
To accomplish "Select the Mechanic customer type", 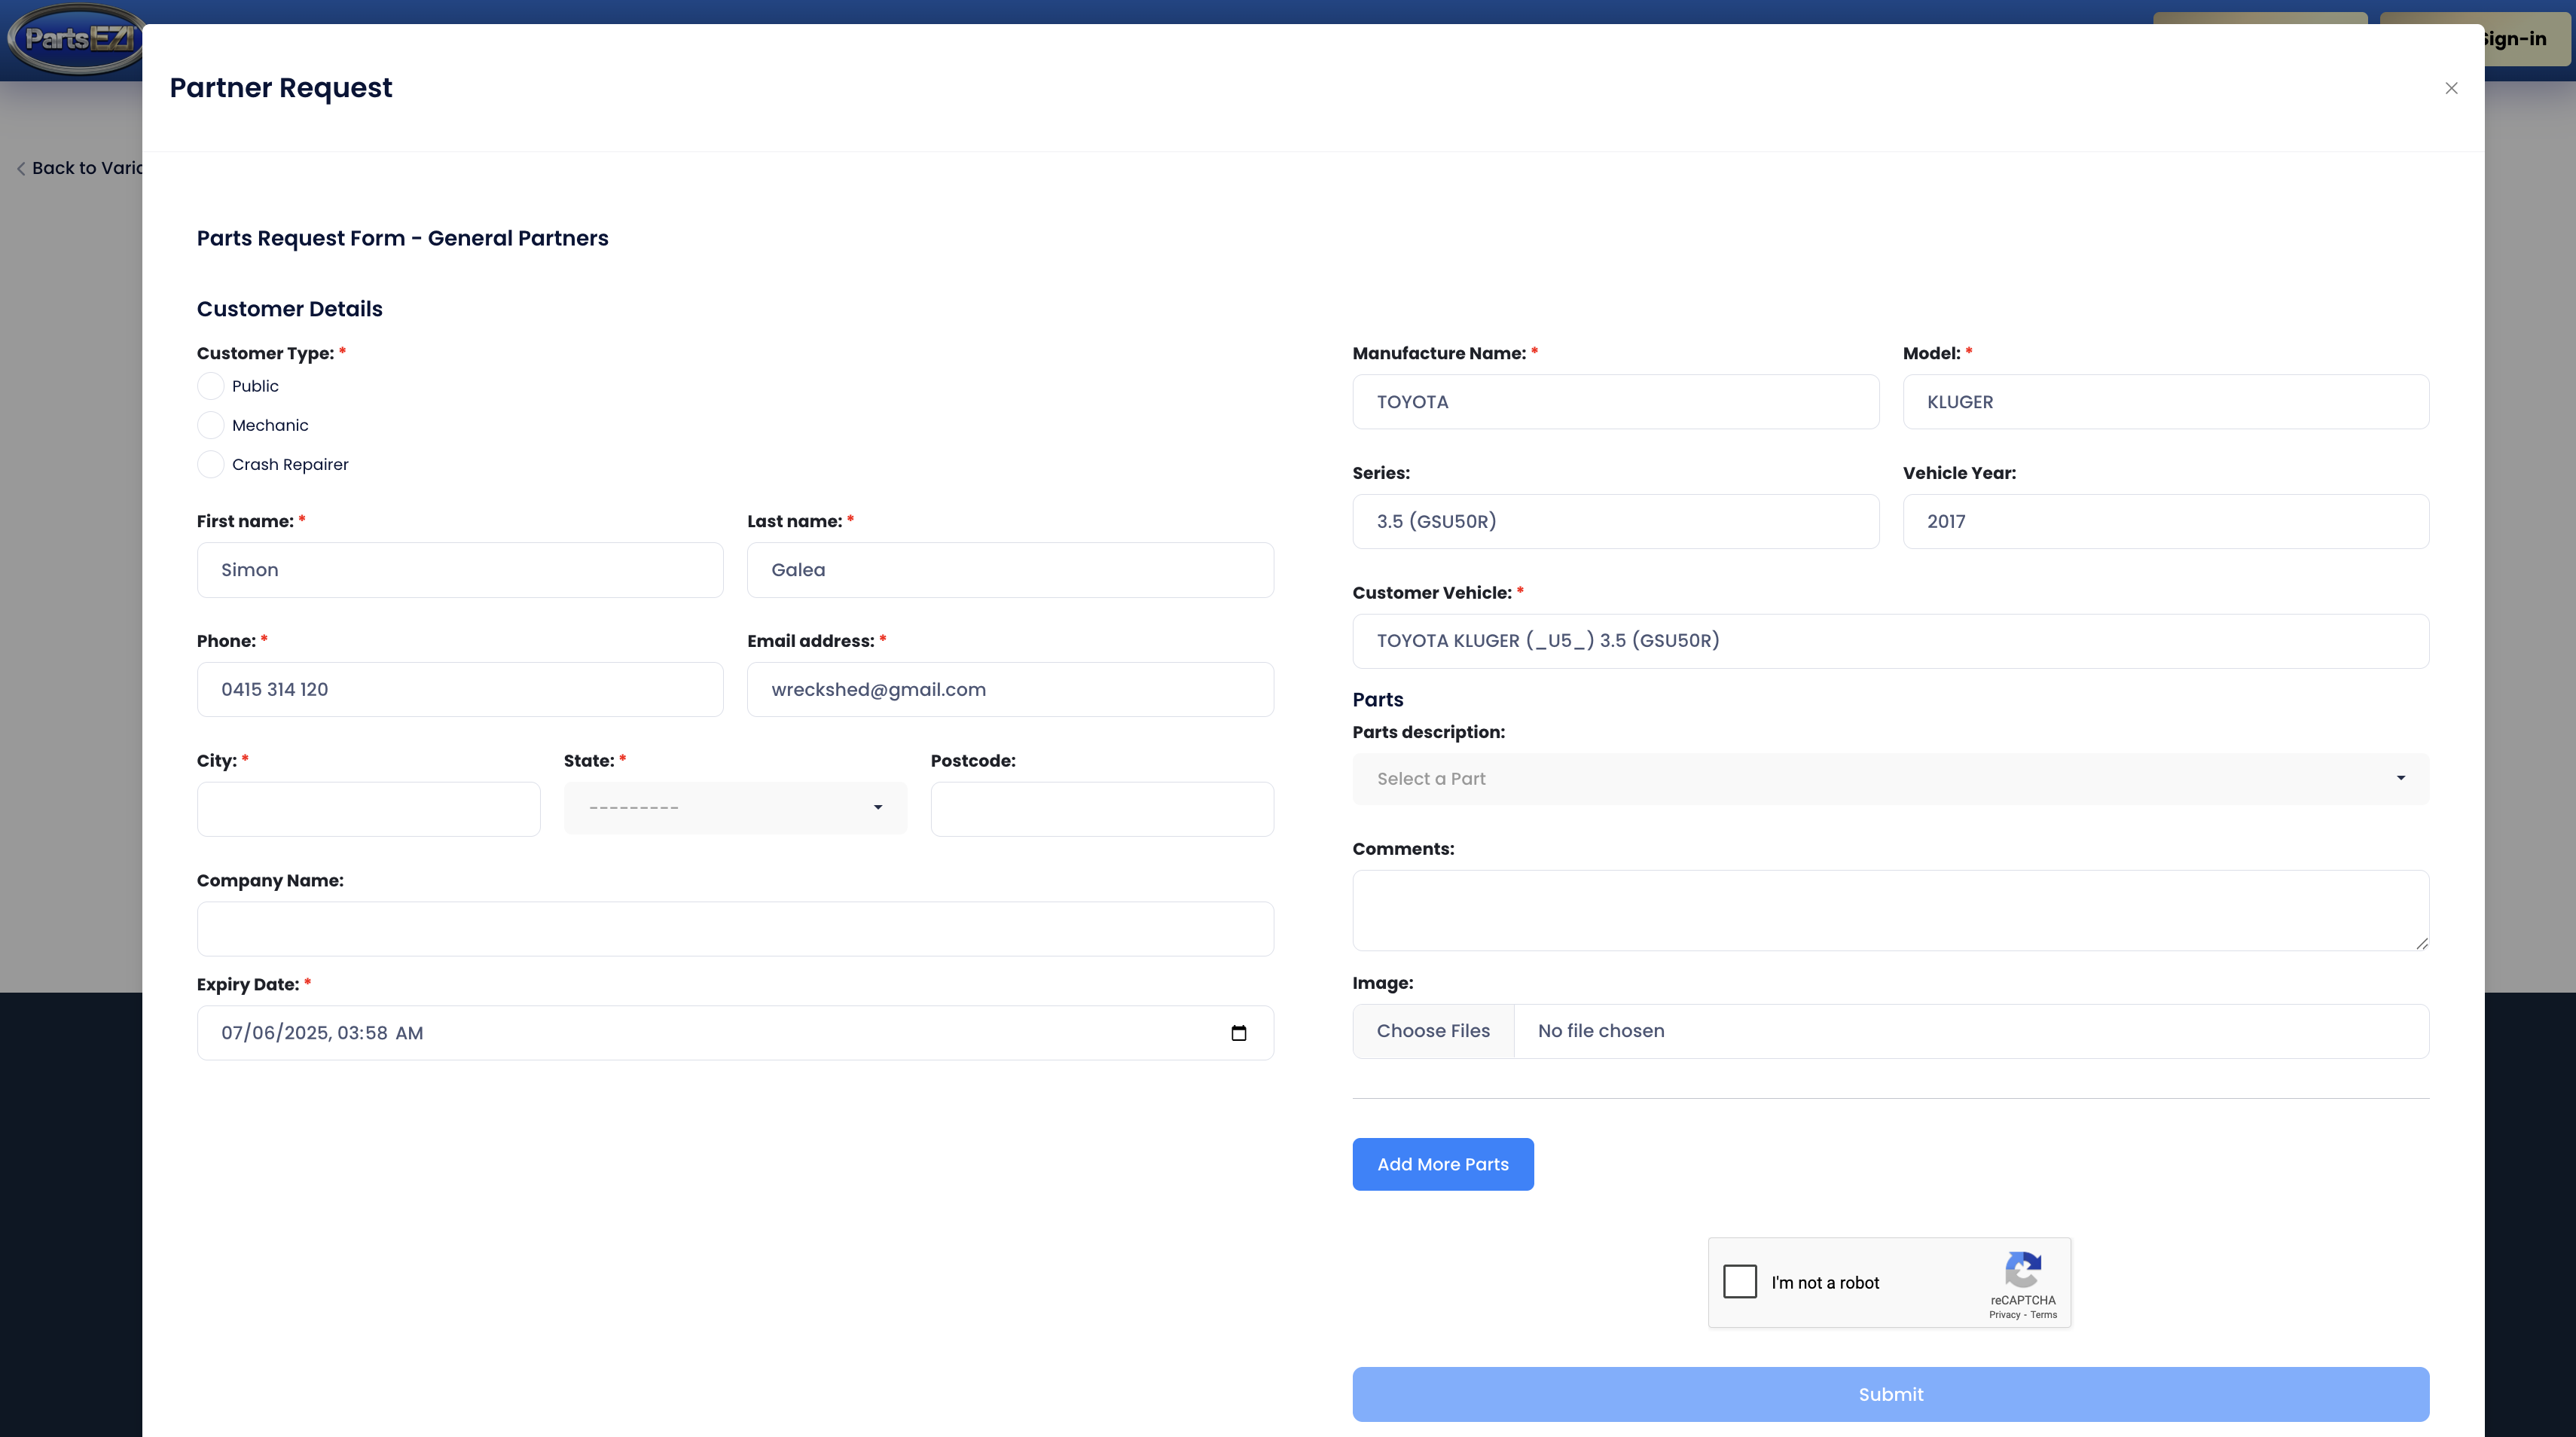I will coord(211,425).
